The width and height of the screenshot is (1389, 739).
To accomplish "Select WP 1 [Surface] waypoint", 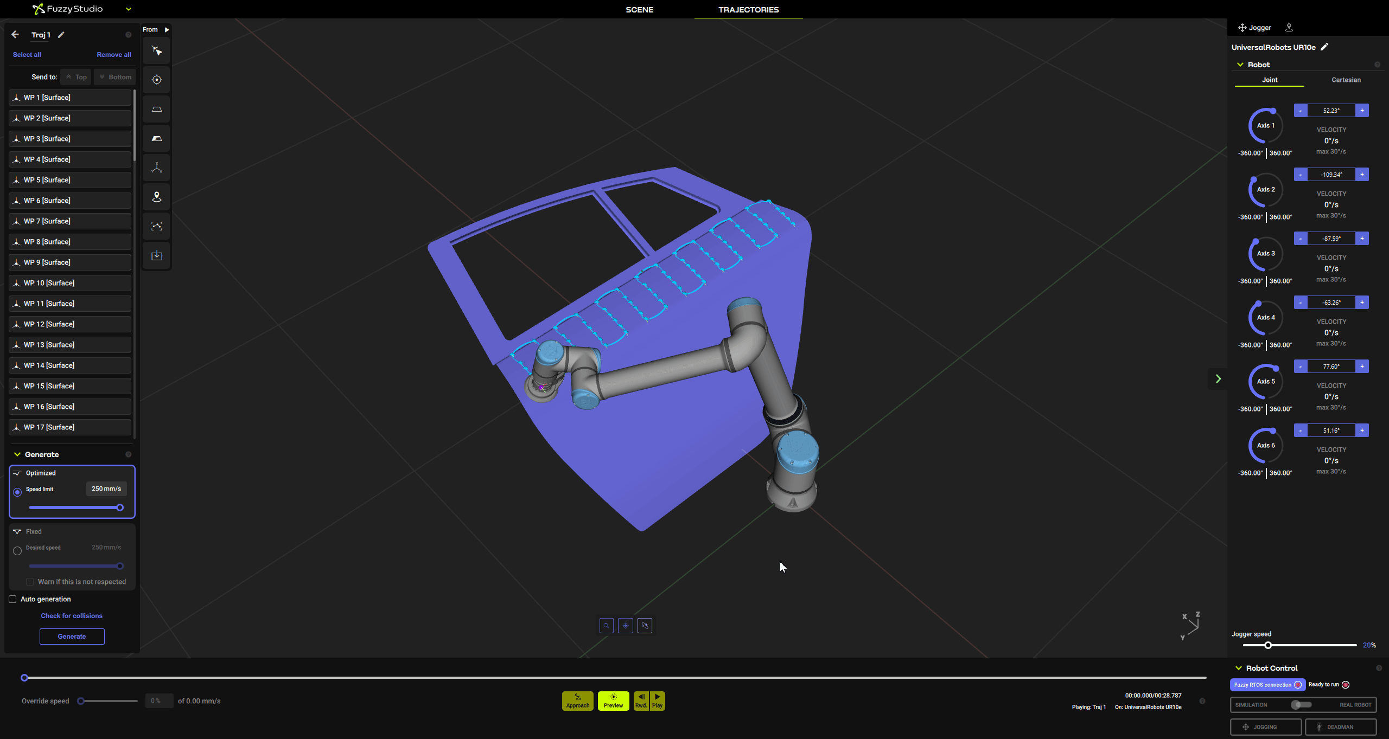I will click(71, 98).
